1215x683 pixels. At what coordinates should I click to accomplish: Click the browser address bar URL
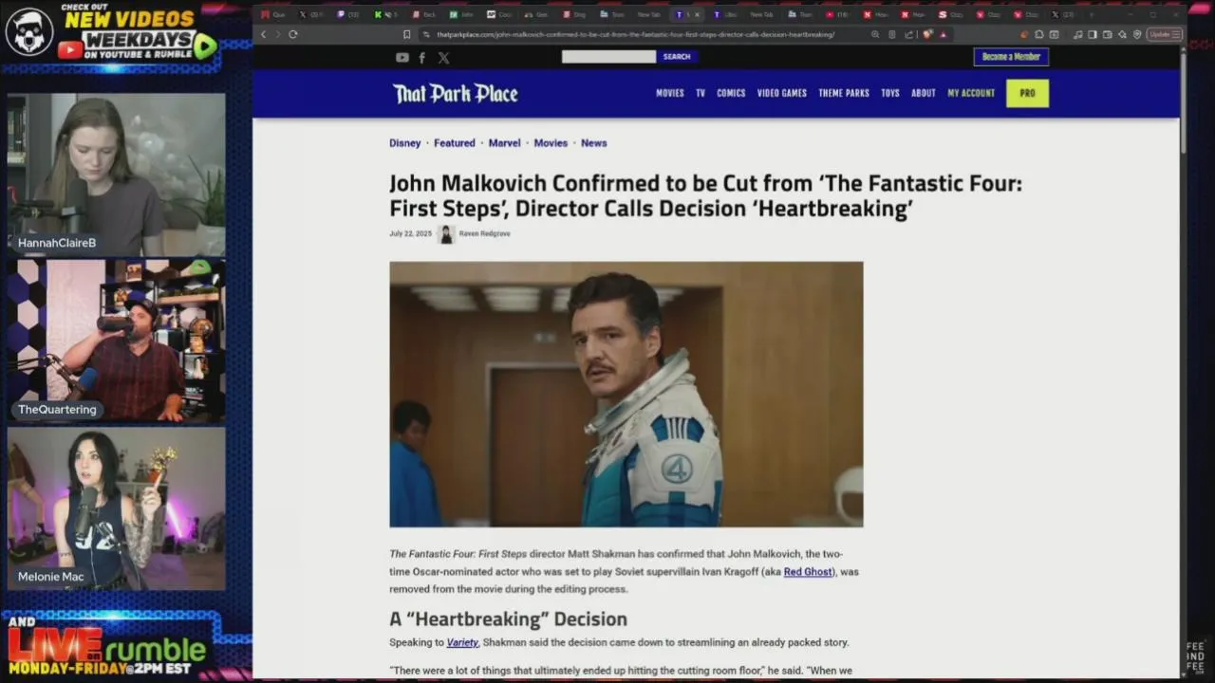[636, 34]
